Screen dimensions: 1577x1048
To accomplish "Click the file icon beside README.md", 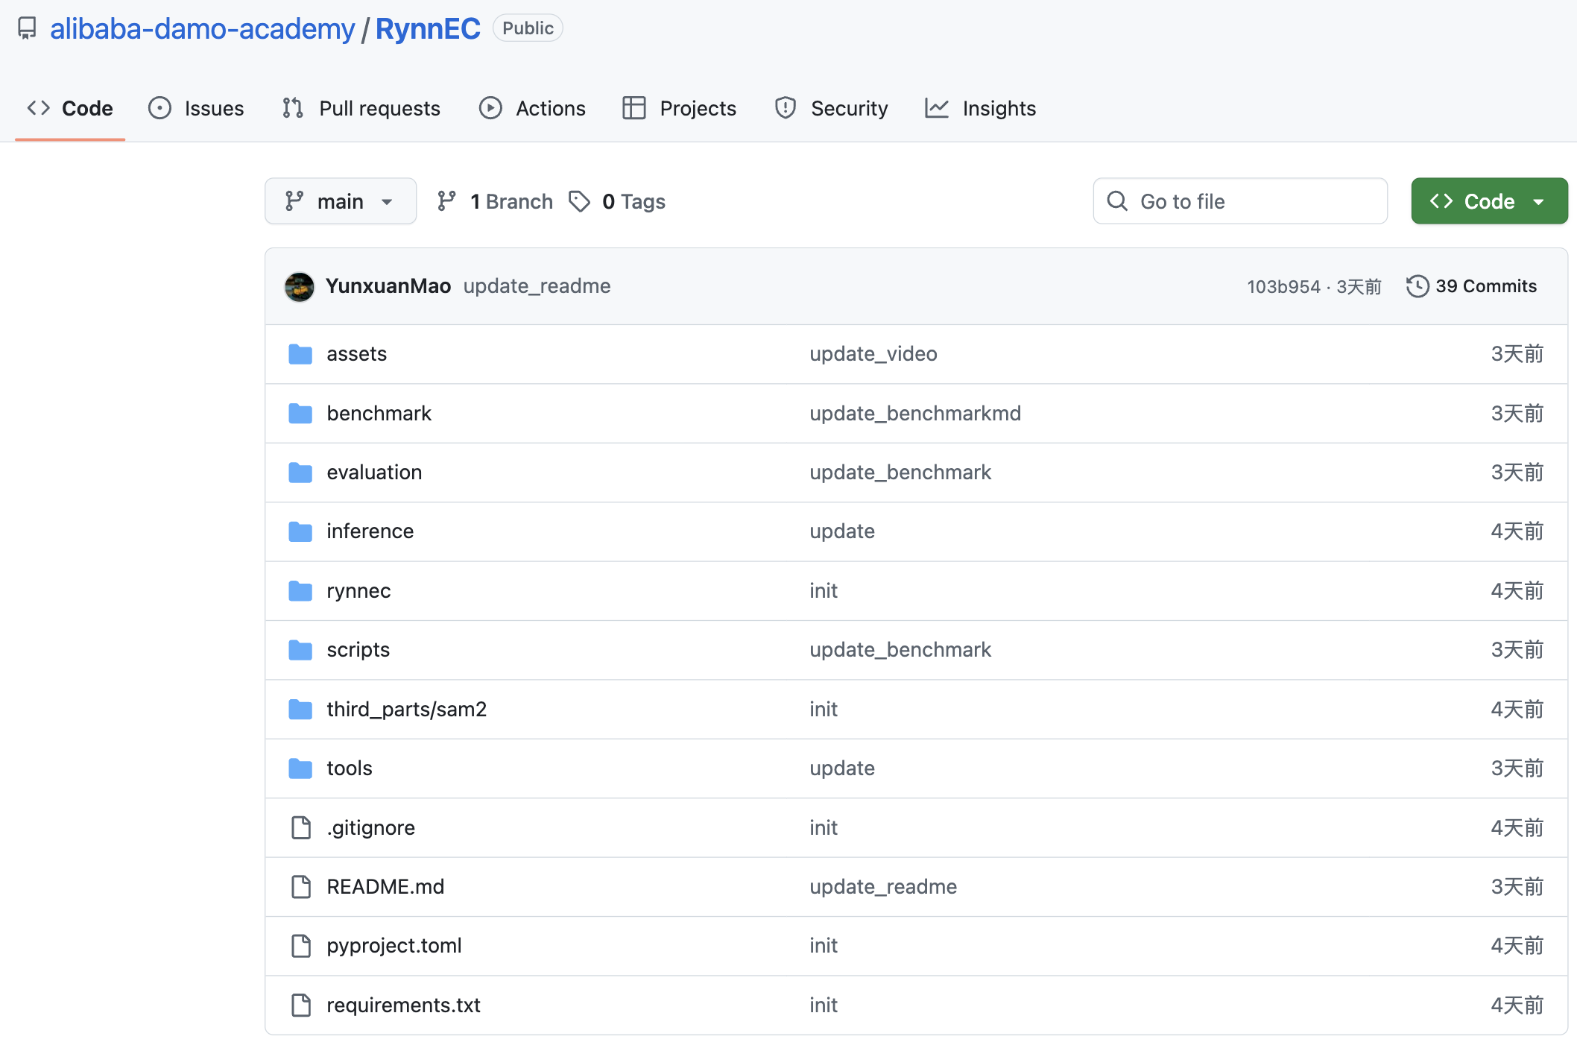I will point(300,886).
